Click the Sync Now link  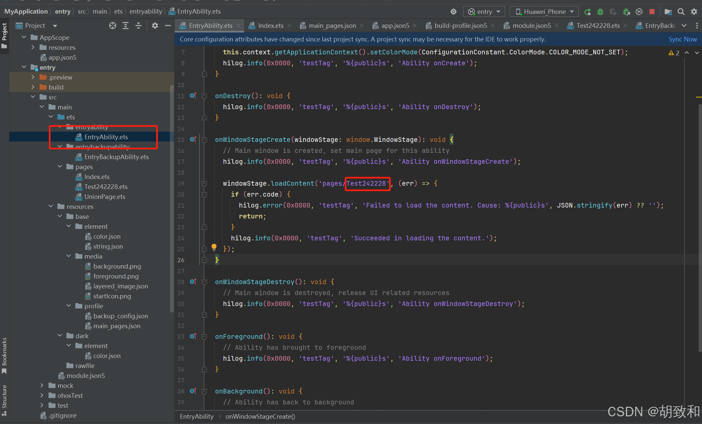click(x=682, y=39)
